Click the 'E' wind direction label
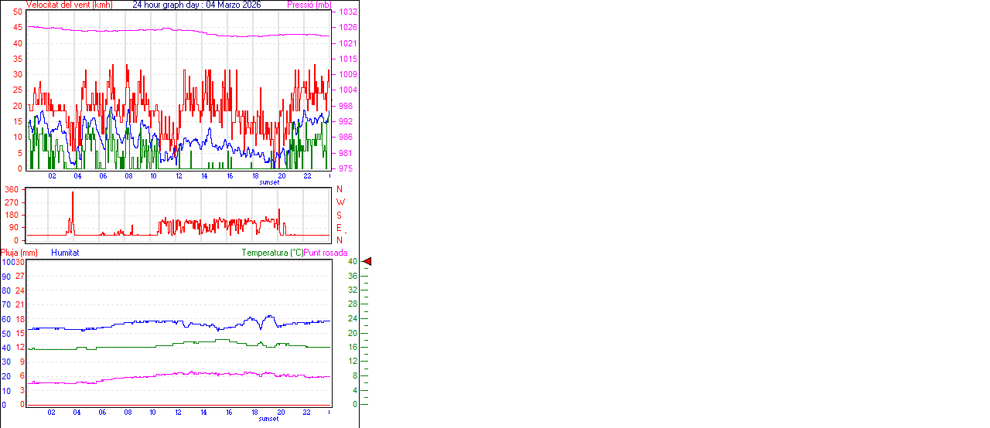The image size is (990, 428). 339,228
